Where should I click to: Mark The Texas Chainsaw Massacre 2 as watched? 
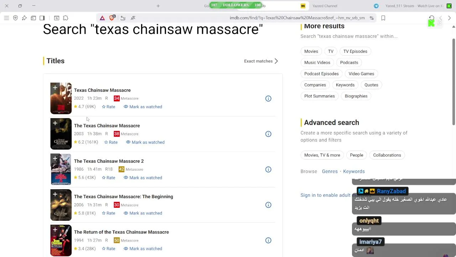pos(143,178)
